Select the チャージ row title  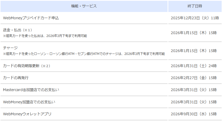click(10, 48)
